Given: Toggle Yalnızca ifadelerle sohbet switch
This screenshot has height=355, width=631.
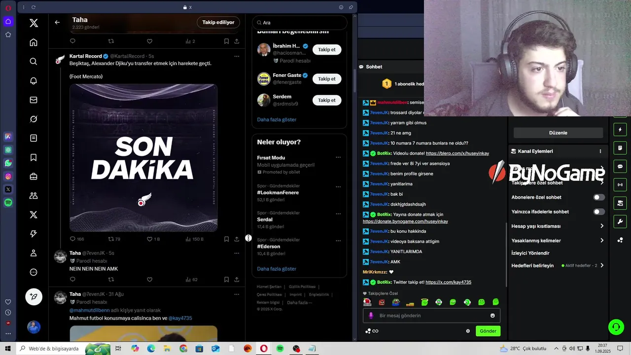Looking at the screenshot, I should (x=599, y=212).
